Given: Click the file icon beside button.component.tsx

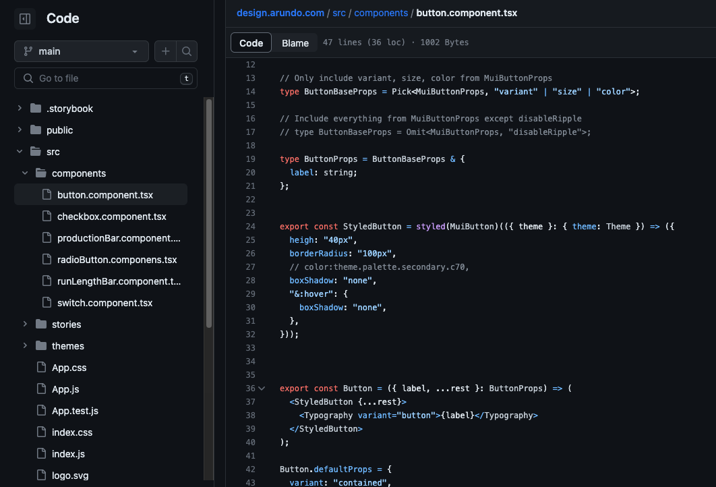Looking at the screenshot, I should [47, 195].
